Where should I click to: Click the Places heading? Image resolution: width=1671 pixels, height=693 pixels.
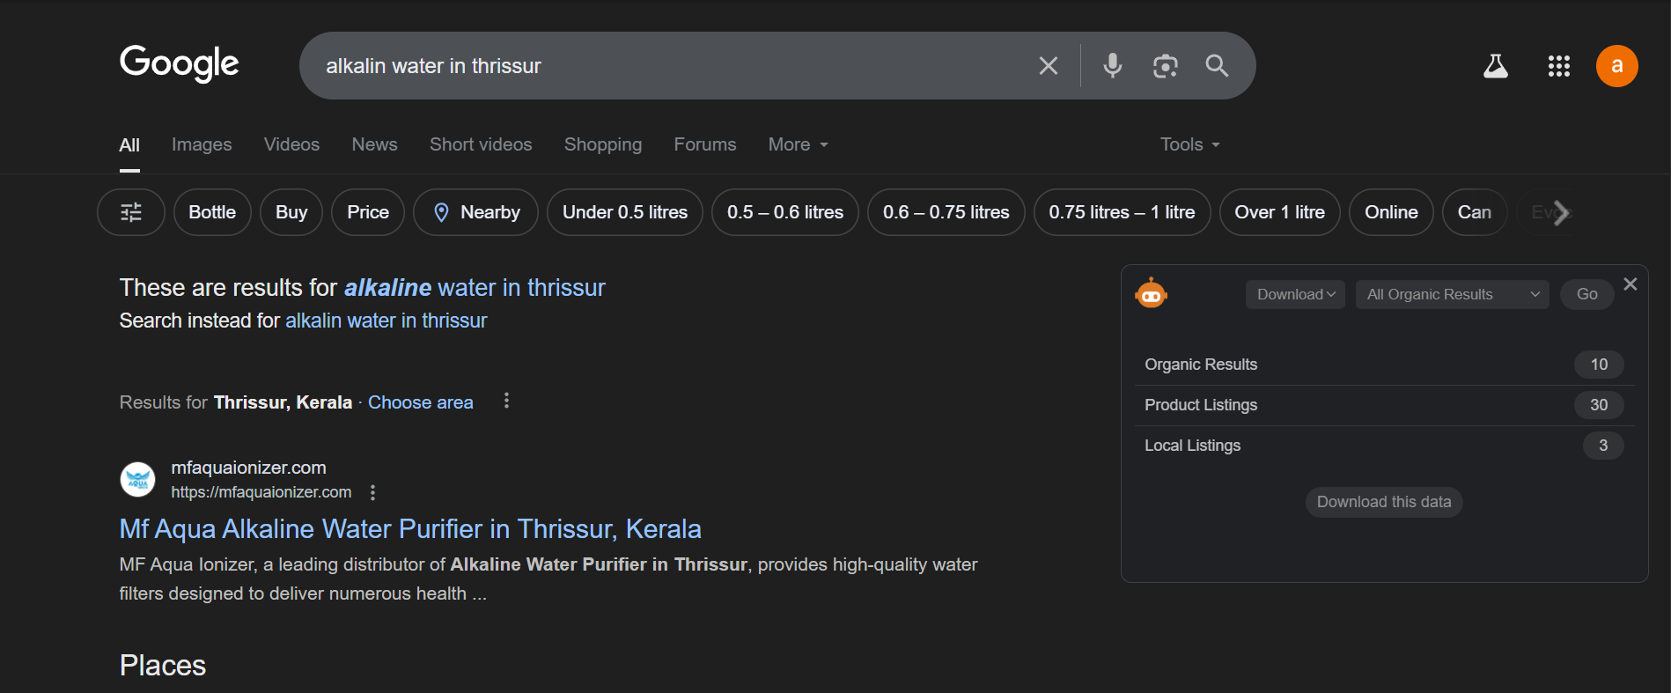163,666
